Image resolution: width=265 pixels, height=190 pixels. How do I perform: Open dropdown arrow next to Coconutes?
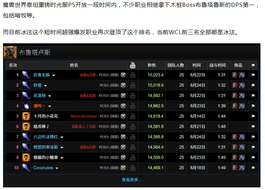click(x=57, y=168)
